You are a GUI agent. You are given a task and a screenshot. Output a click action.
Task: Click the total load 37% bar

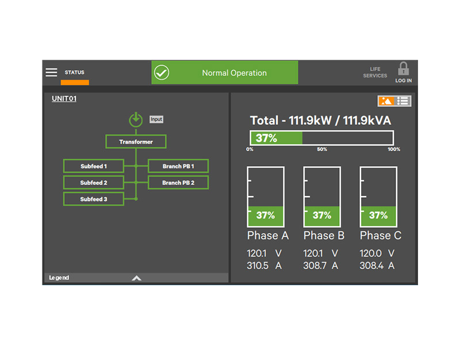coord(321,138)
